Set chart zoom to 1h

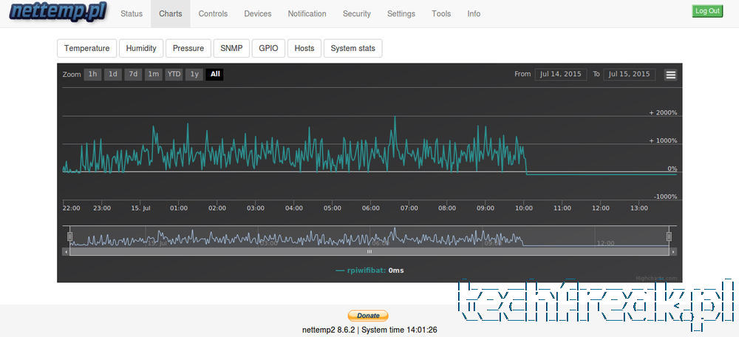[93, 74]
